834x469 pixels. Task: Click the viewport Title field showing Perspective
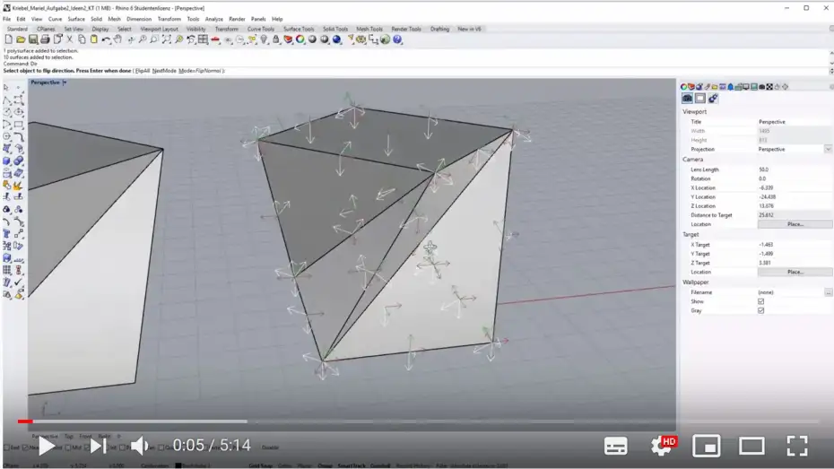tap(795, 122)
